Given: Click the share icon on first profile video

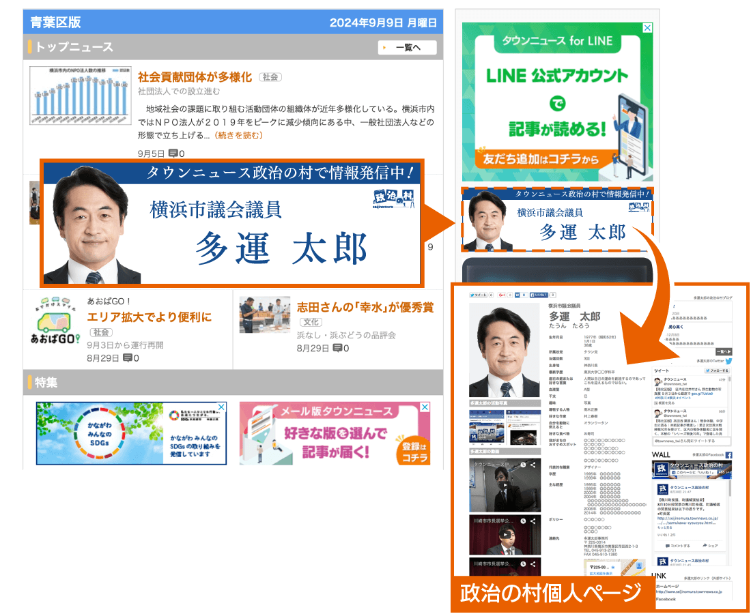Looking at the screenshot, I should click(x=533, y=465).
